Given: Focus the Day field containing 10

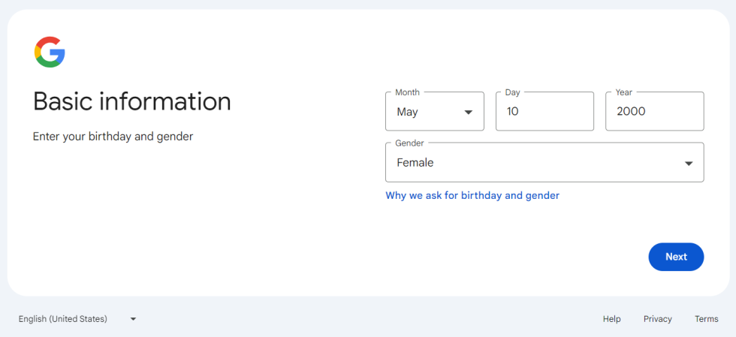Looking at the screenshot, I should tap(544, 111).
